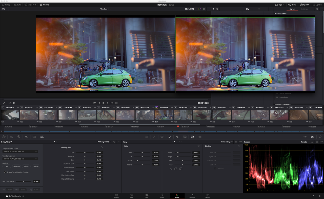Toggle the Gallery panel
The image size is (324, 199).
[x=6, y=5]
